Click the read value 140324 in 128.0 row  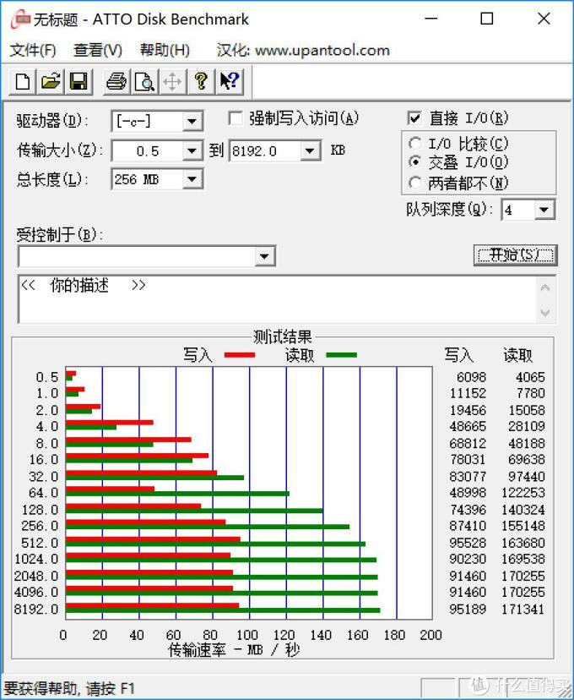click(523, 510)
